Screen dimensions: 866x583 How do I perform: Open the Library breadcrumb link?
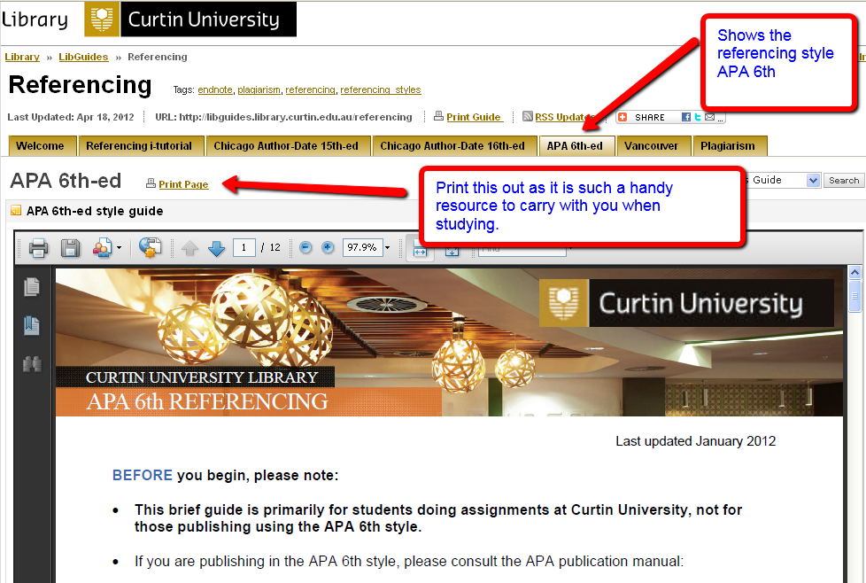coord(22,57)
